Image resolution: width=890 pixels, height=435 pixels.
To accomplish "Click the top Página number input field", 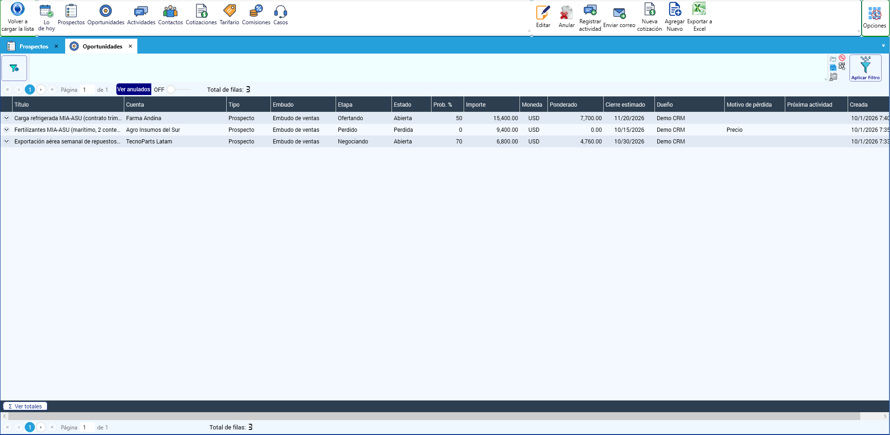I will coord(88,90).
